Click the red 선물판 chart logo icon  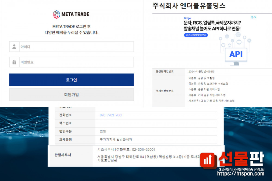tap(208, 160)
